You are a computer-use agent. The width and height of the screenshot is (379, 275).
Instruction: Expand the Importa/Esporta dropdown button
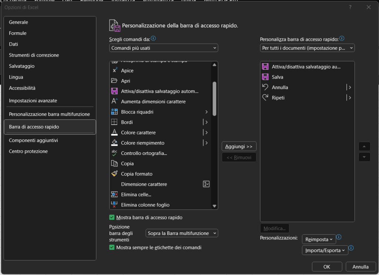pyautogui.click(x=325, y=251)
